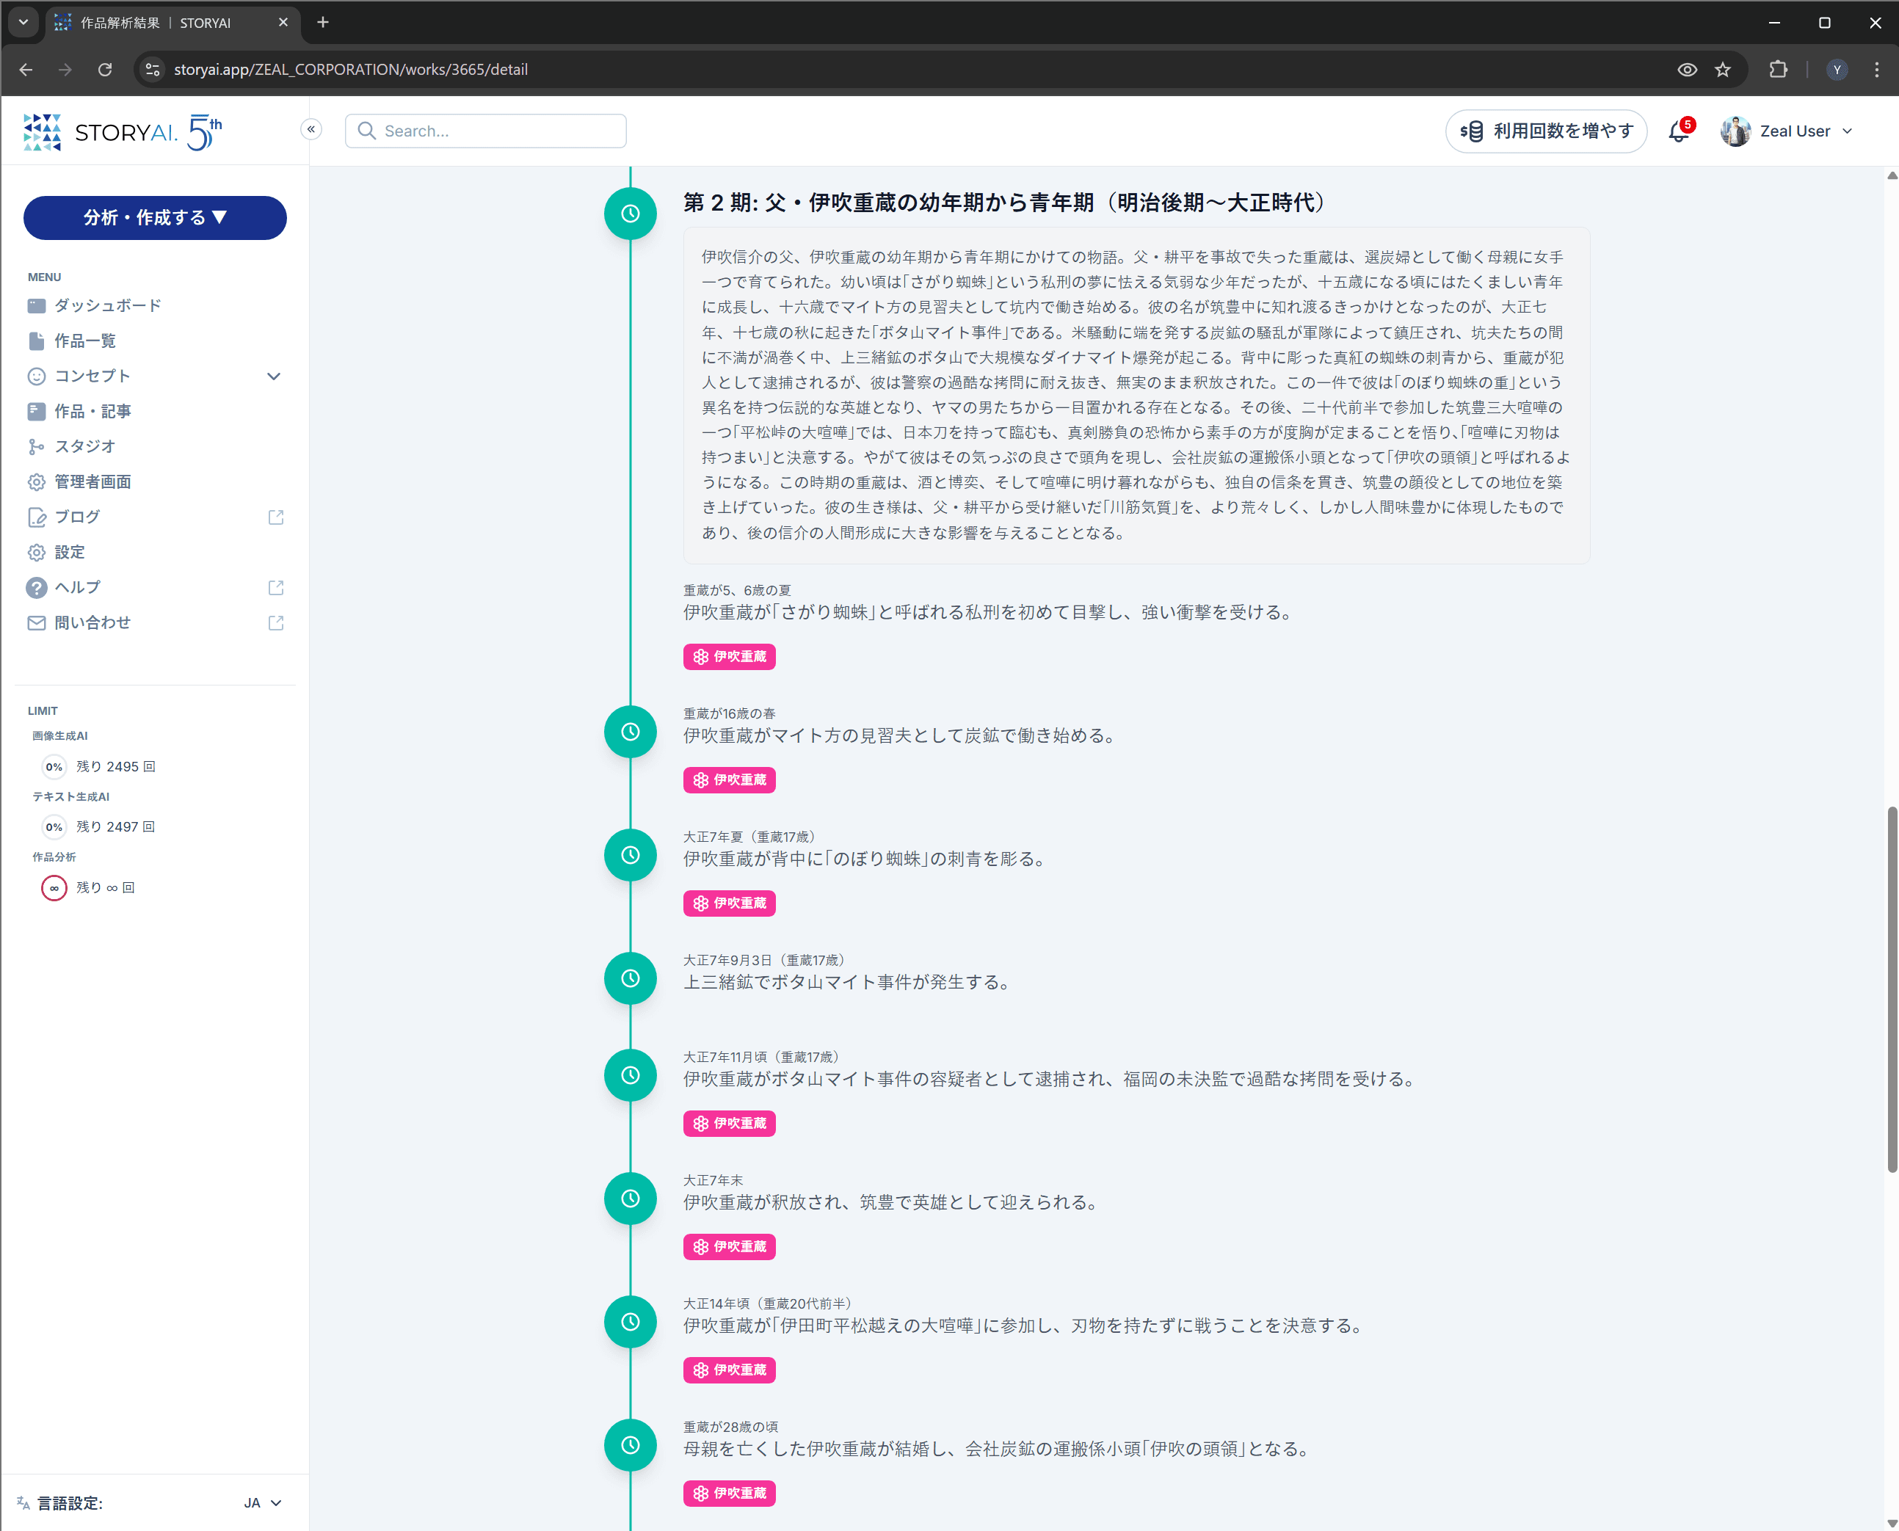Open スタジオ menu item

84,447
